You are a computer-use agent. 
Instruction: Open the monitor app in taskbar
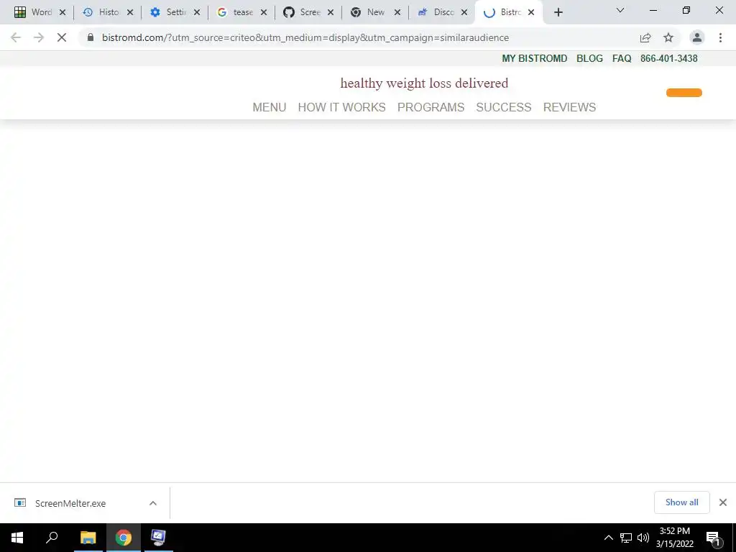158,538
